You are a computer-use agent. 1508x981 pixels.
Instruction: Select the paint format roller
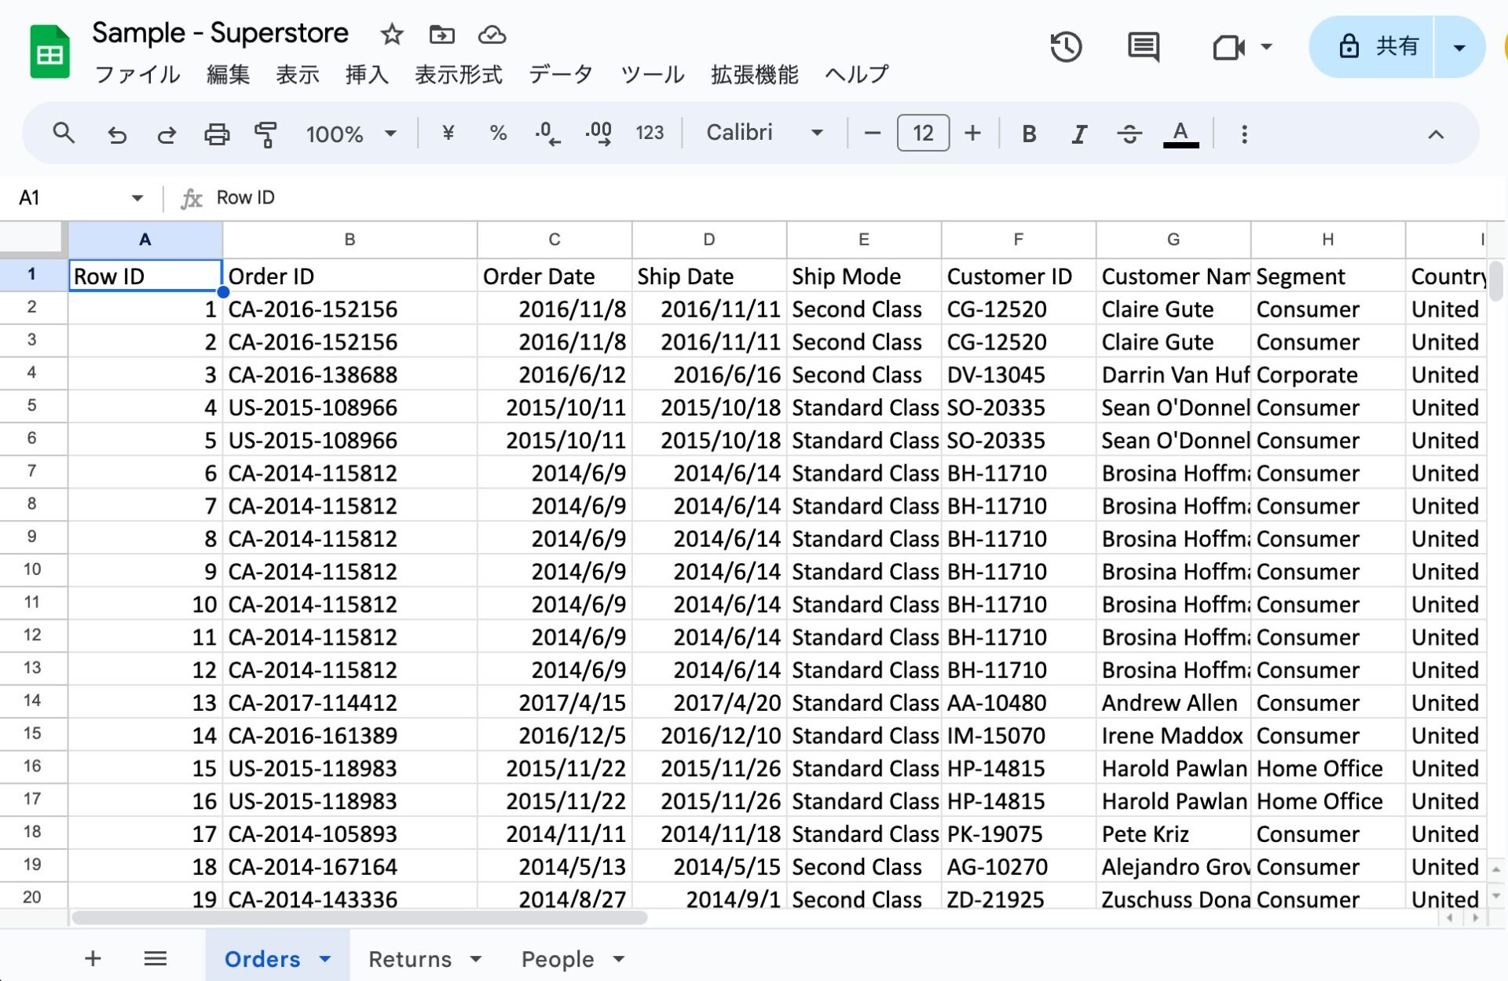(x=266, y=134)
